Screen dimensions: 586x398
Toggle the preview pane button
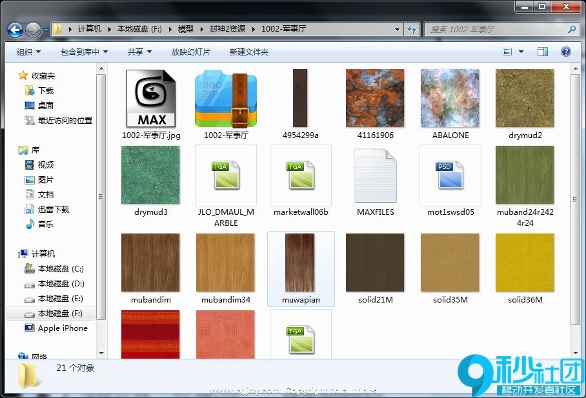click(543, 52)
